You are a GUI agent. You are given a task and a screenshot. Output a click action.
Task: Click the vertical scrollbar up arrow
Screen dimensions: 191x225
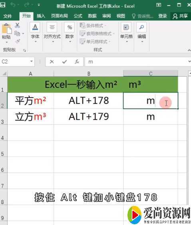pyautogui.click(x=189, y=74)
